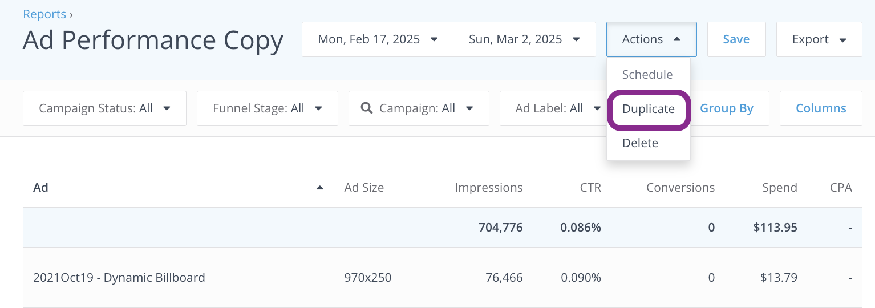The image size is (875, 308).
Task: Select the 2021Oct19 - Dynamic Billboard row
Action: pos(119,278)
